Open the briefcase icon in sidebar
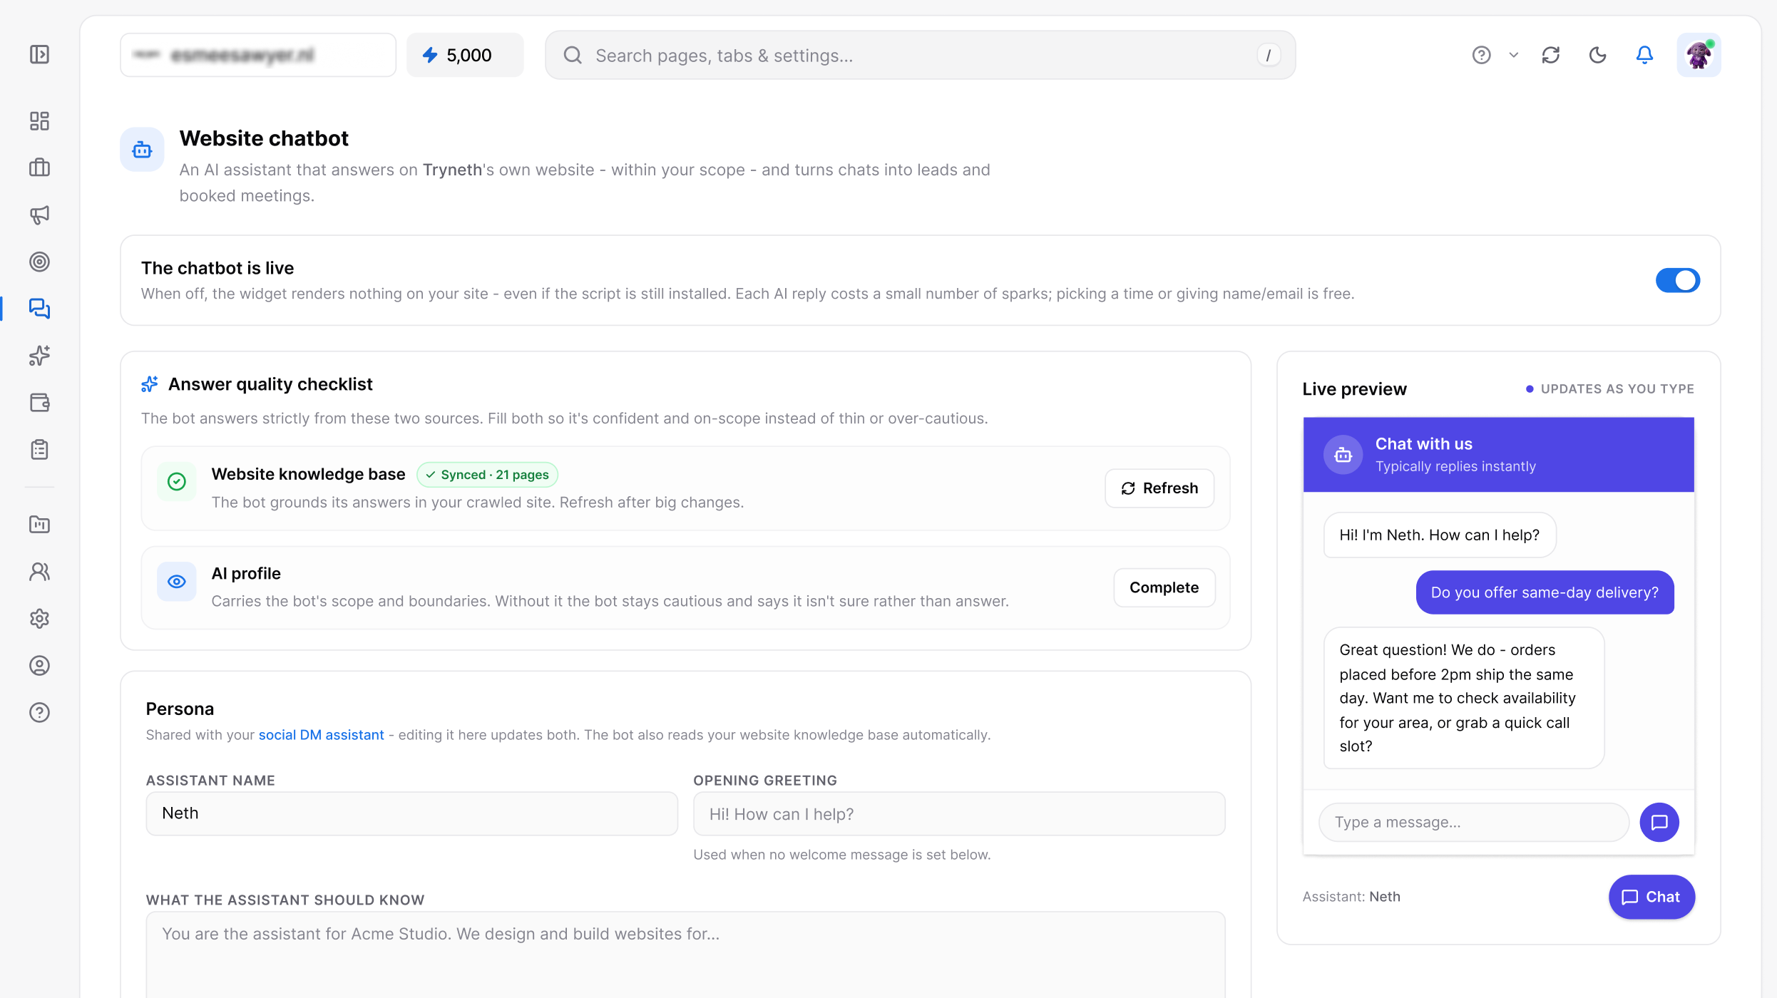 click(39, 168)
